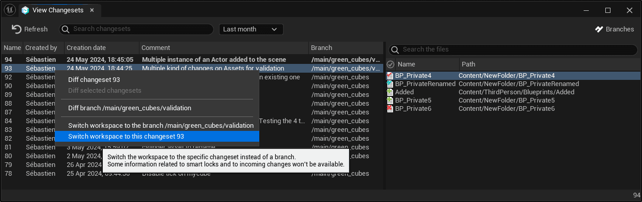Maximize the window
The image size is (642, 202).
[608, 10]
